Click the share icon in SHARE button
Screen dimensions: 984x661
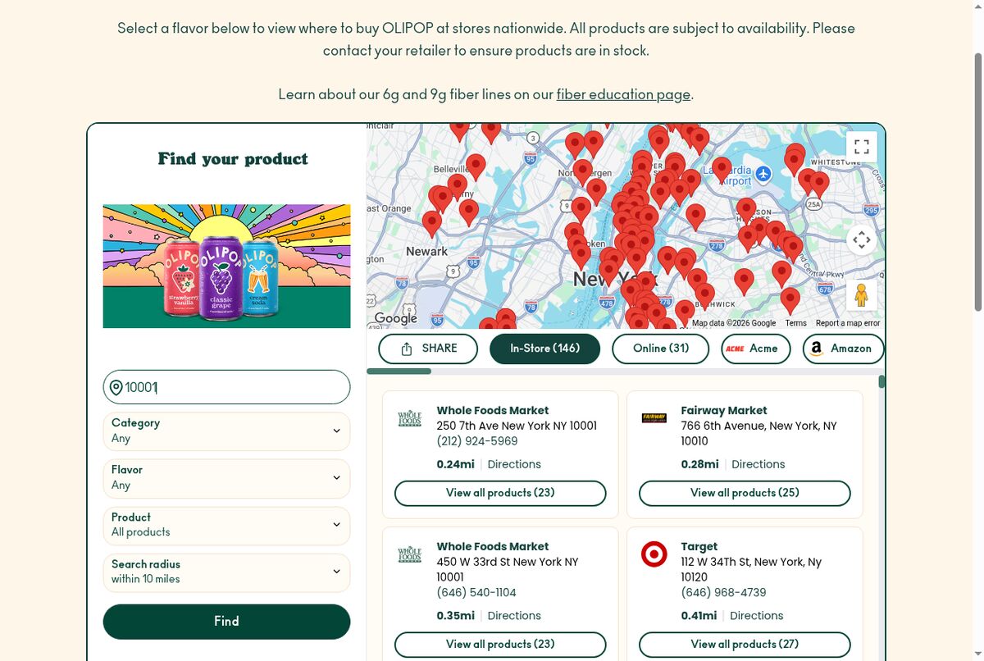click(407, 349)
